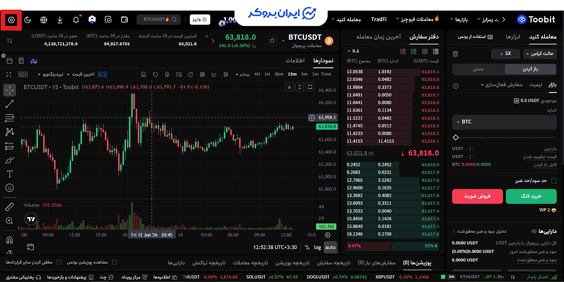Viewport: 564px width, 282px height.
Task: Click the green buy long button
Action: pos(531,196)
